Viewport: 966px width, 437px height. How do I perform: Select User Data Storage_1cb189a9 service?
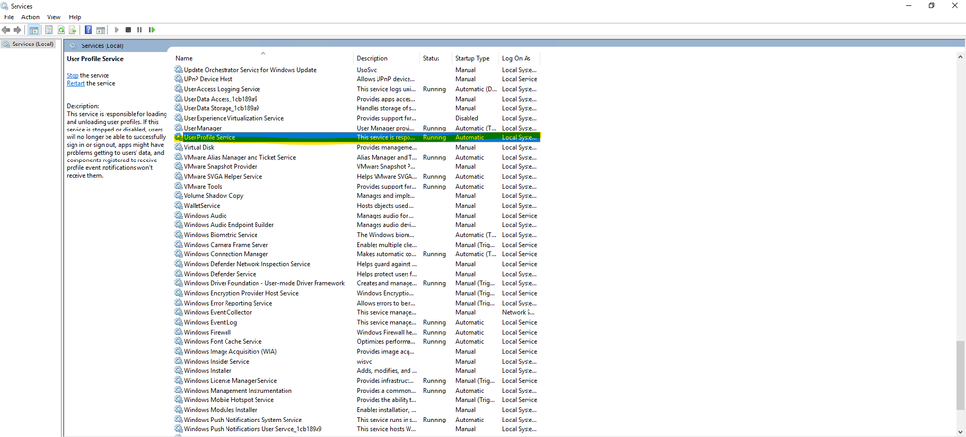(x=357, y=108)
